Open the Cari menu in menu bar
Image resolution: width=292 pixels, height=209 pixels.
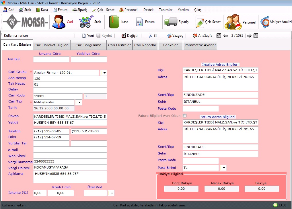pos(9,10)
